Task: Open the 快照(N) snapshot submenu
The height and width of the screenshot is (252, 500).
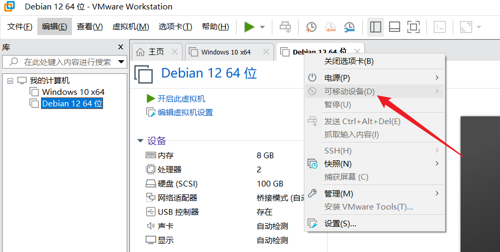Action: coord(375,163)
